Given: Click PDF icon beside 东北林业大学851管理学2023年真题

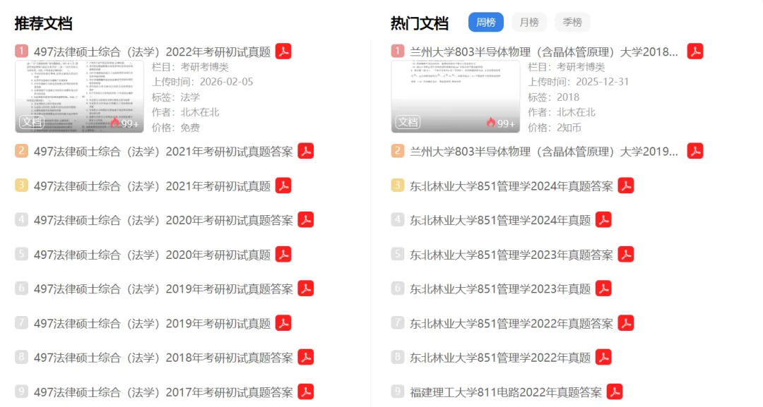Looking at the screenshot, I should [x=603, y=288].
